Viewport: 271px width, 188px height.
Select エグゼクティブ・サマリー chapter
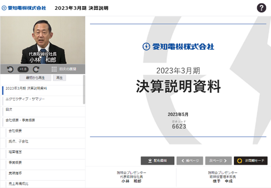click(x=43, y=101)
